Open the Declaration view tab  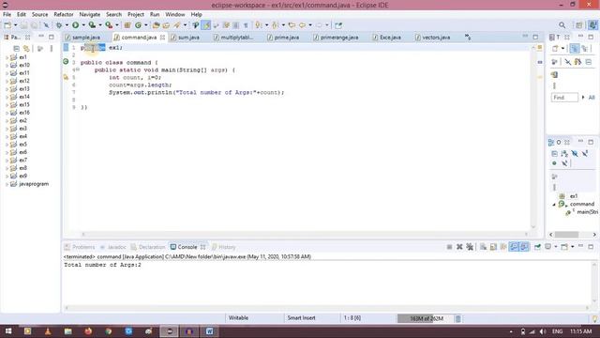click(148, 247)
